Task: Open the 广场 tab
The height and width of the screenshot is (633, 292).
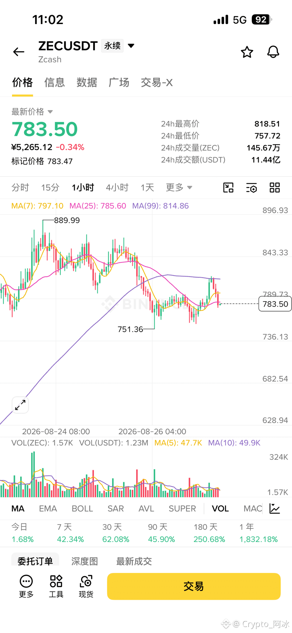Action: coord(119,82)
